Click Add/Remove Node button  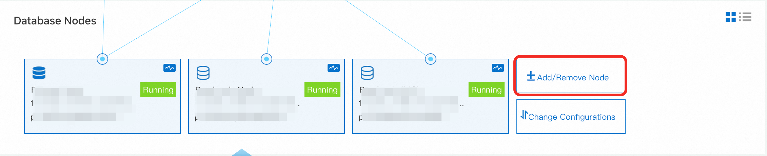click(571, 76)
